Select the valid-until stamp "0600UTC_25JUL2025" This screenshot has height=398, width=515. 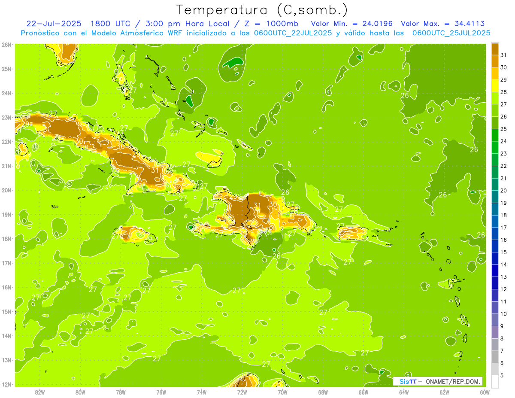coord(451,33)
